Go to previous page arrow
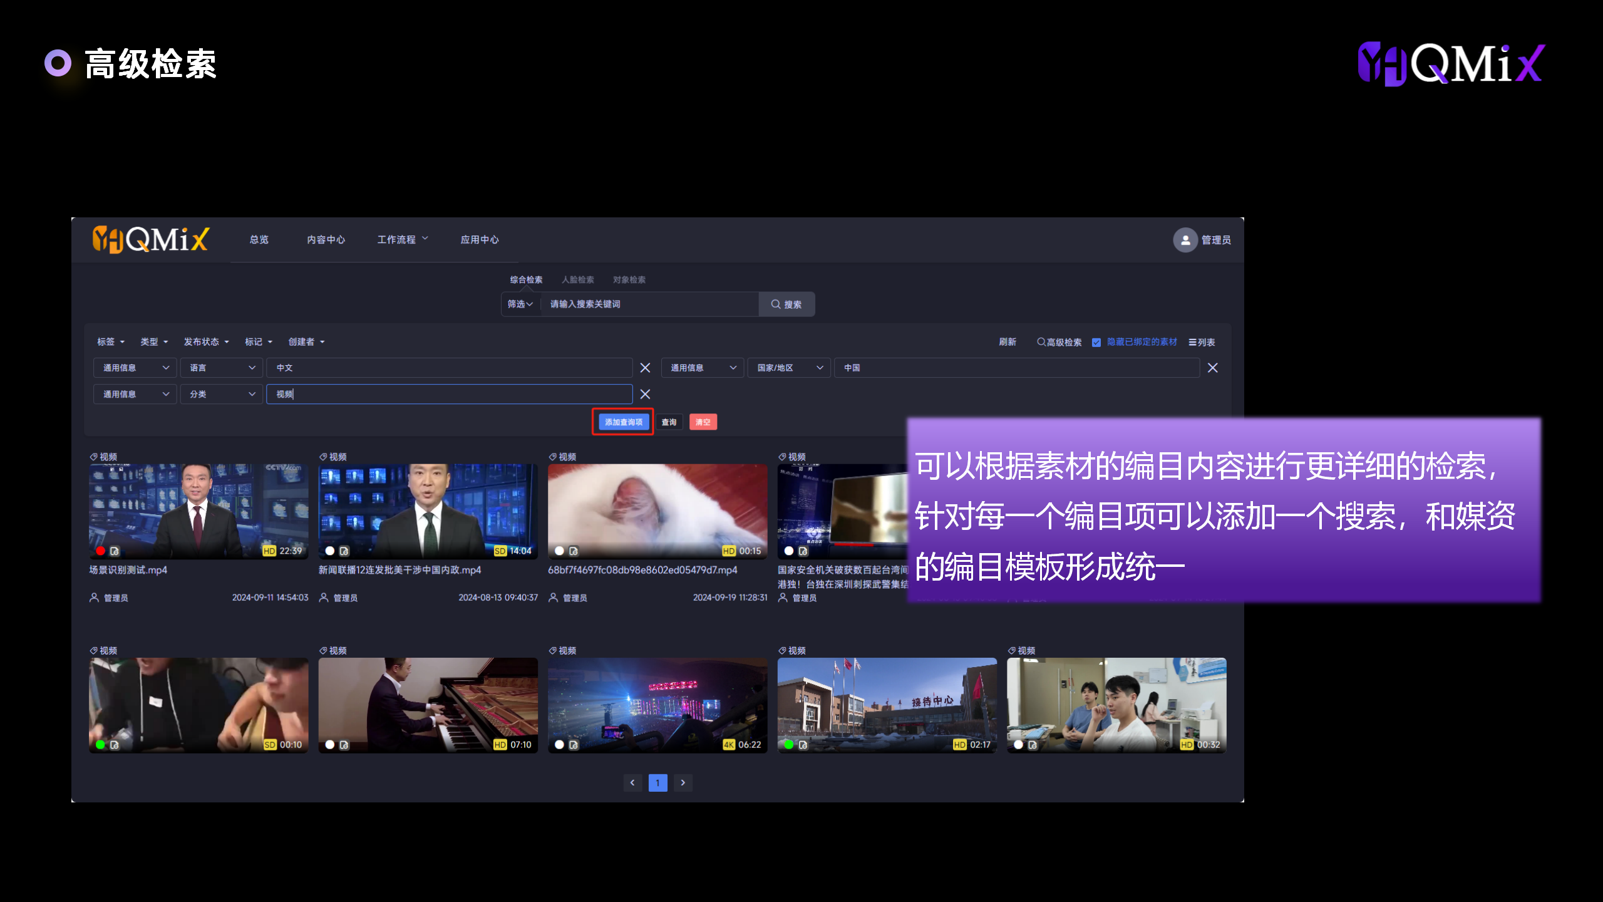This screenshot has height=902, width=1603. (632, 782)
